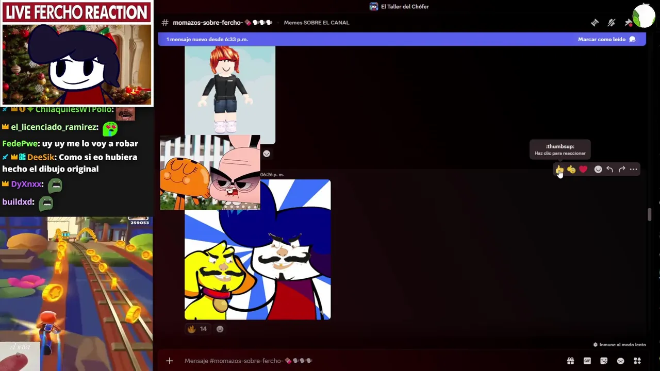Screen dimensions: 660x371
Task: Click the plus attachment button
Action: tap(170, 361)
